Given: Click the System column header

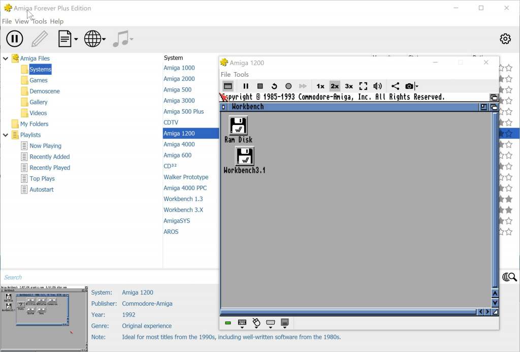Looking at the screenshot, I should pyautogui.click(x=173, y=58).
